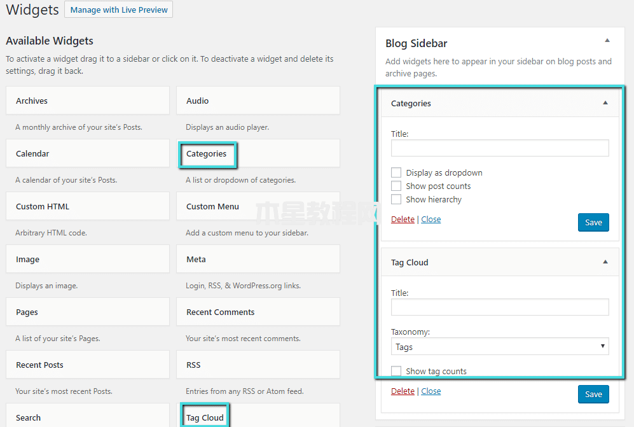This screenshot has height=427, width=634.
Task: Click 'Login, RSS, & WordPress.org links.' description
Action: 243,285
